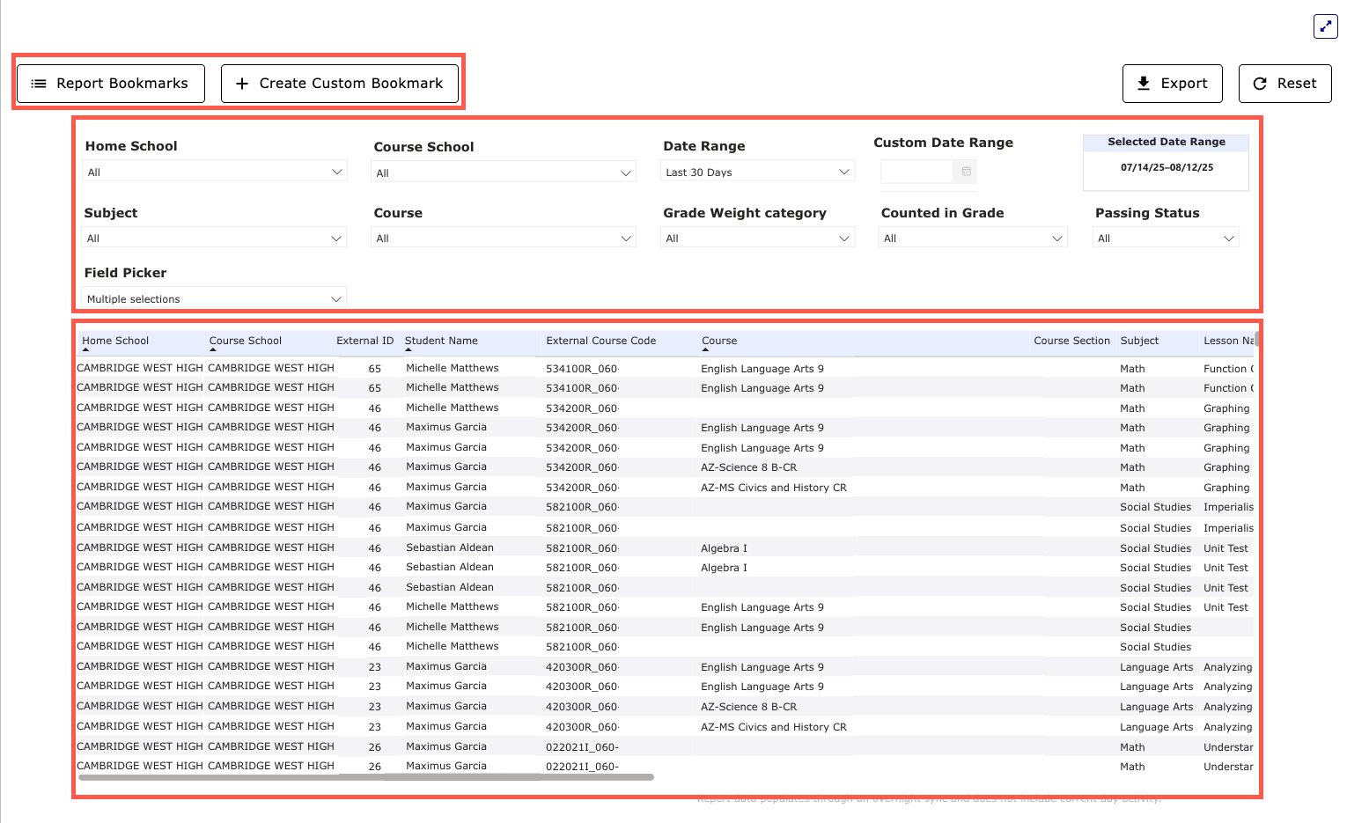Sort by Home School column header

click(x=115, y=341)
